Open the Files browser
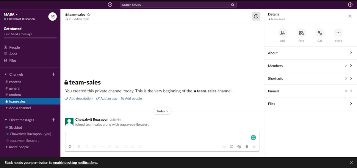The height and width of the screenshot is (168, 357). tap(13, 60)
